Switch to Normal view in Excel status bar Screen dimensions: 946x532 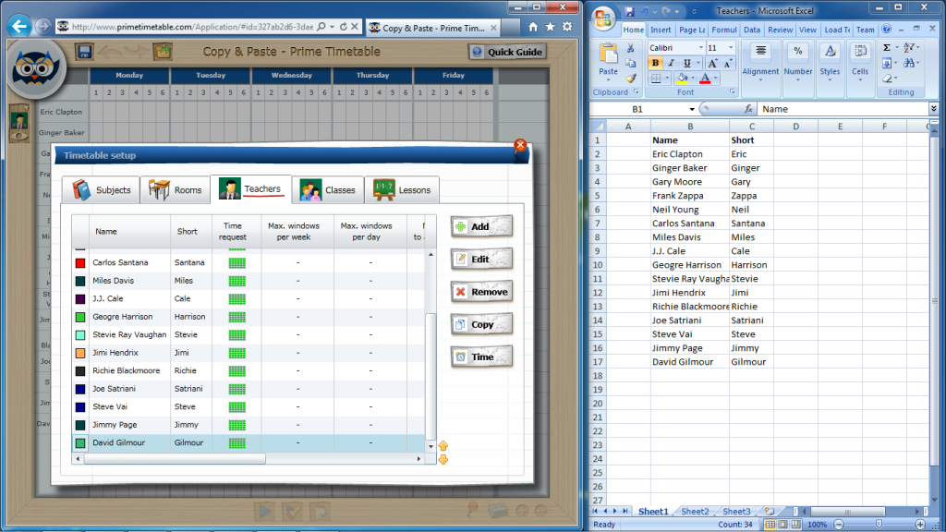click(x=770, y=525)
